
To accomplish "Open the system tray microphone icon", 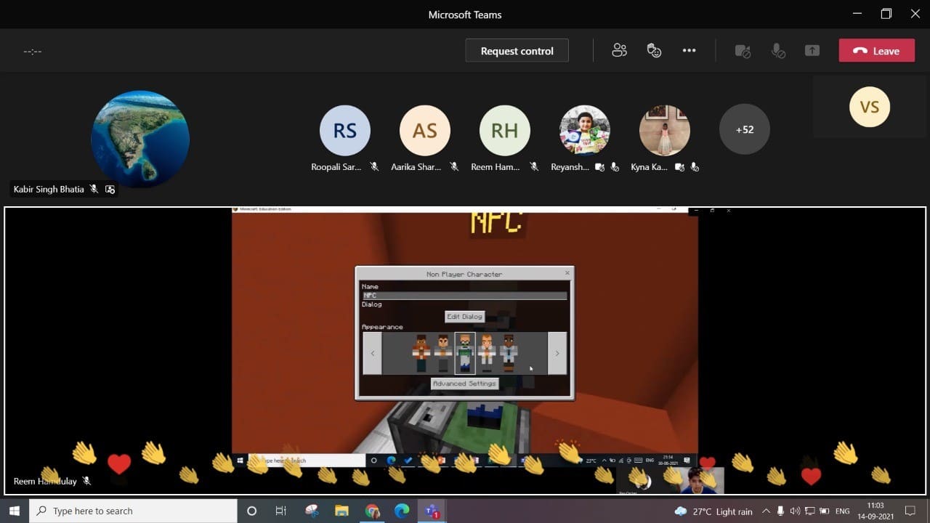I will tap(780, 511).
